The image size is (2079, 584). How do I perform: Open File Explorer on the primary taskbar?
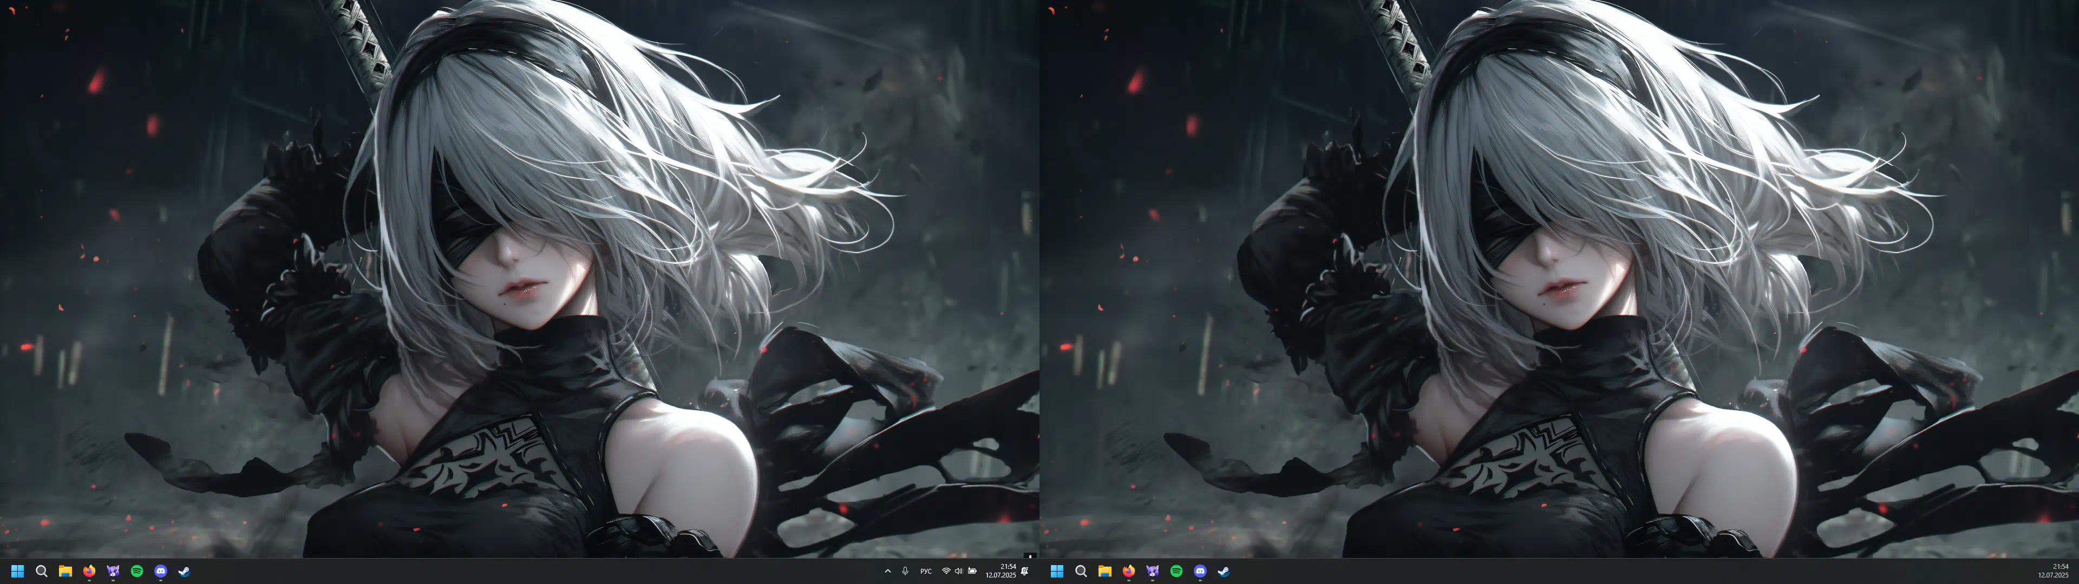point(66,571)
